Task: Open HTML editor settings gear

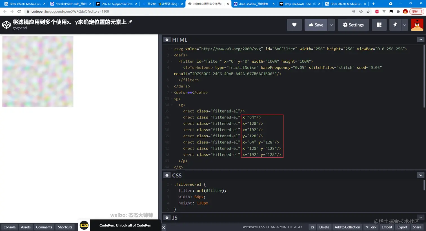Action: 167,39
